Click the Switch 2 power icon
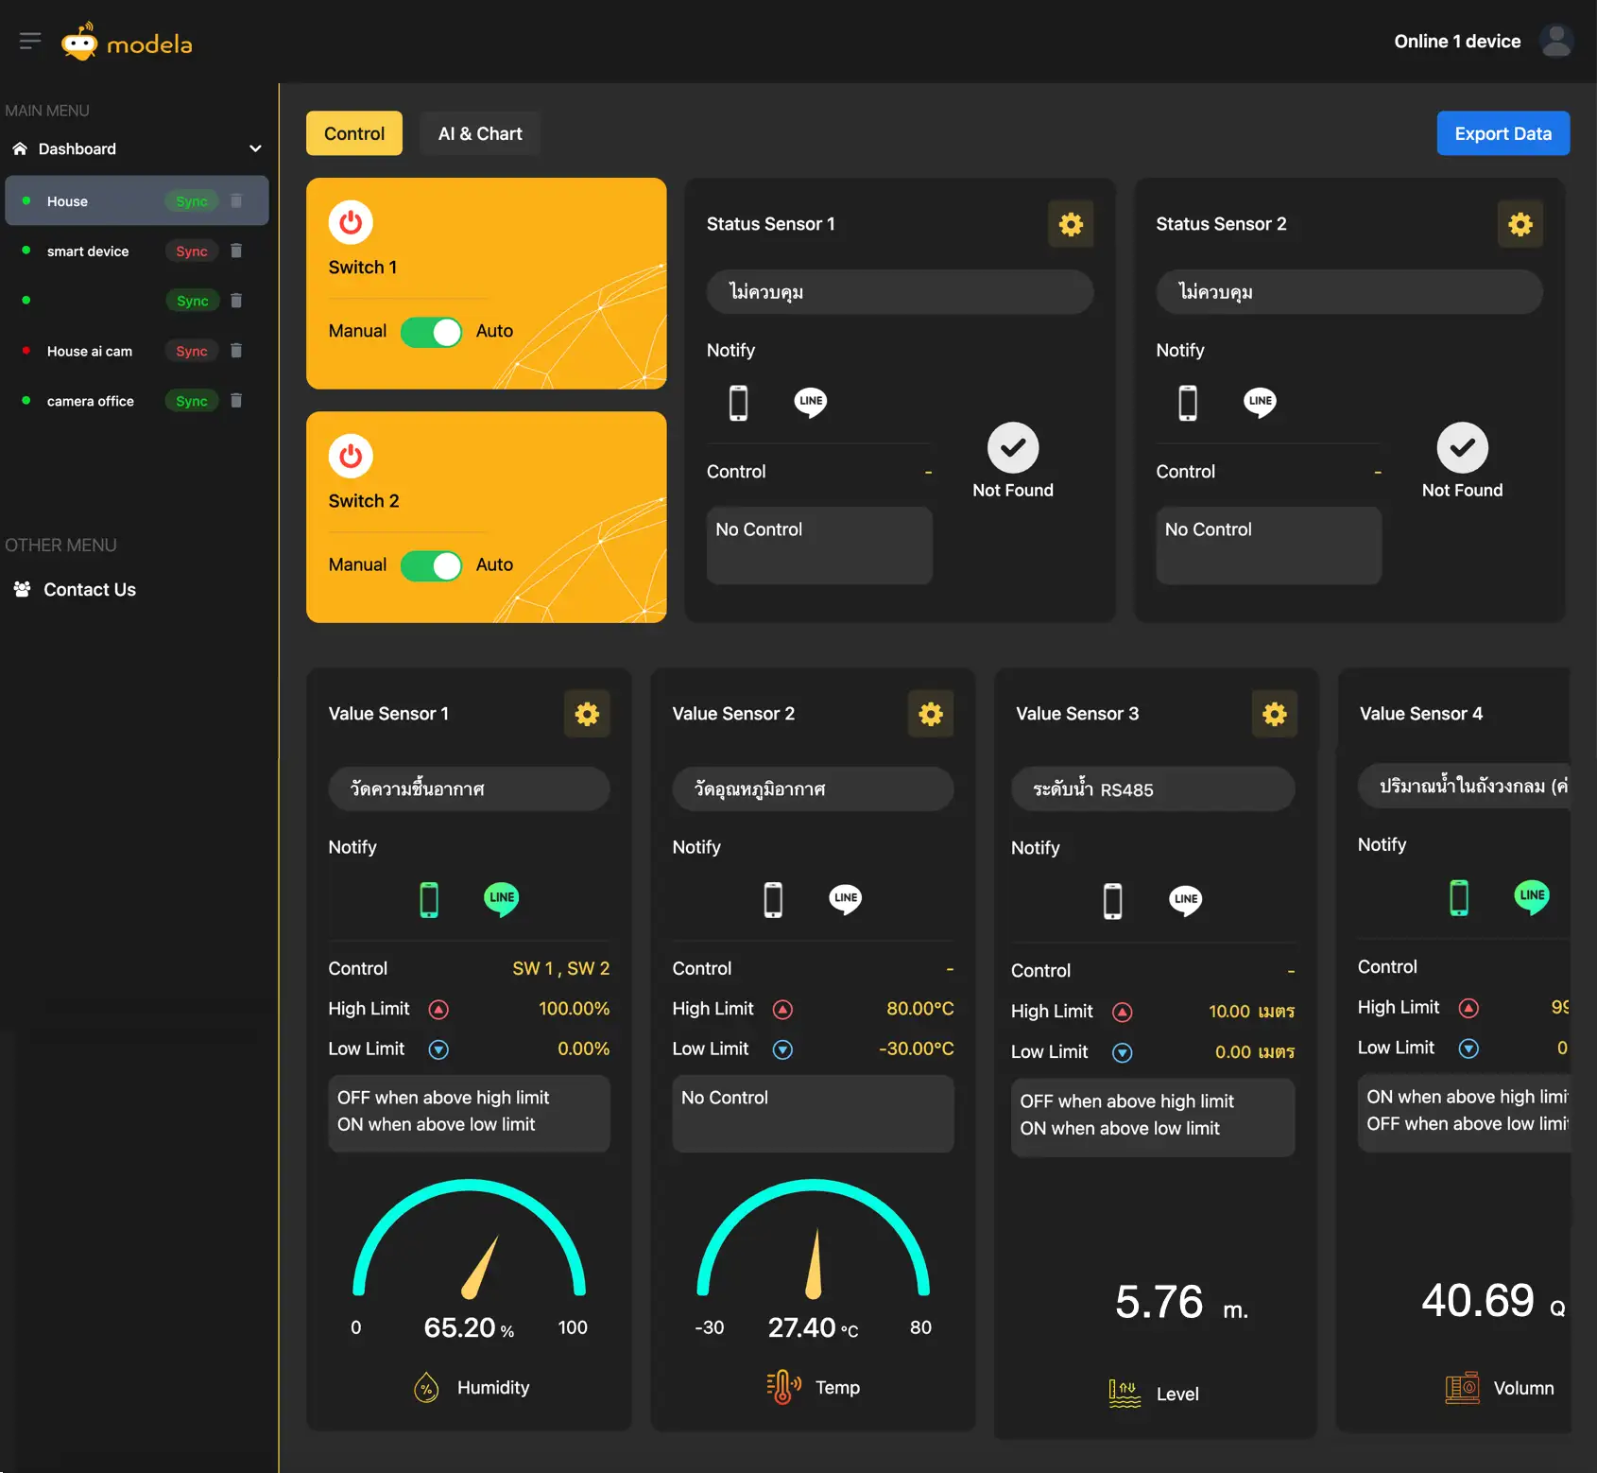 coord(351,457)
